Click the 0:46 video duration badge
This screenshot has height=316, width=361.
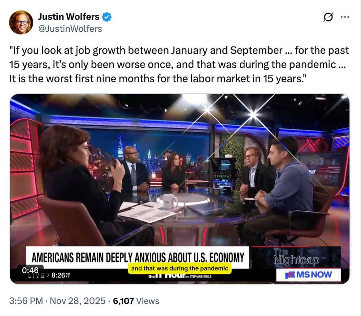pyautogui.click(x=30, y=270)
